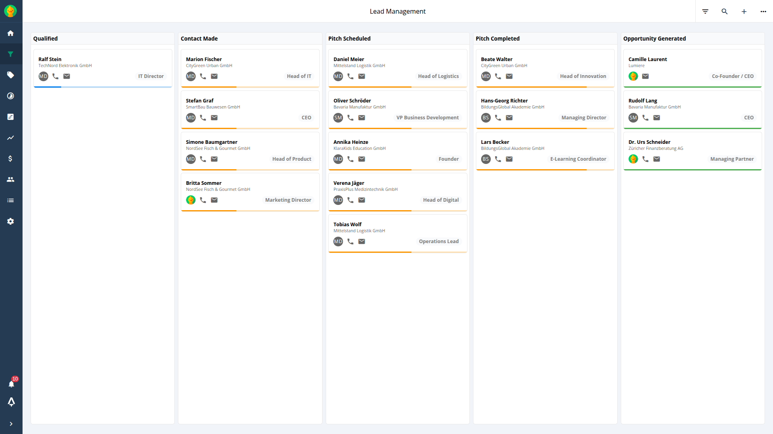Select the Opportunity Generated column header
Viewport: 773px width, 434px height.
coord(654,39)
